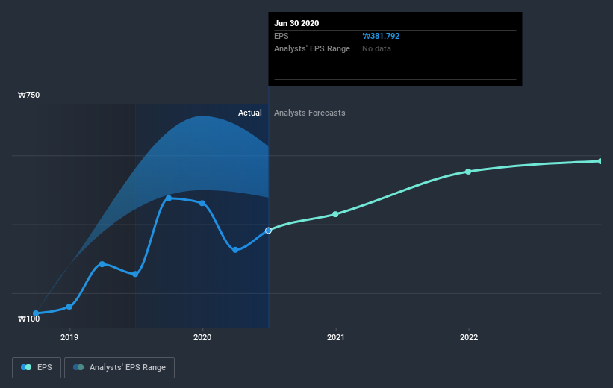613x388 pixels.
Task: Click the EPS data point at 2019 start
Action: pyautogui.click(x=69, y=307)
